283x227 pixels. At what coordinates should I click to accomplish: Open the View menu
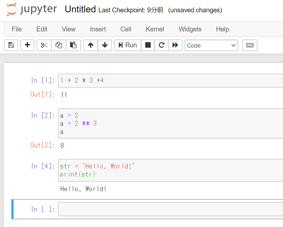[x=69, y=29]
